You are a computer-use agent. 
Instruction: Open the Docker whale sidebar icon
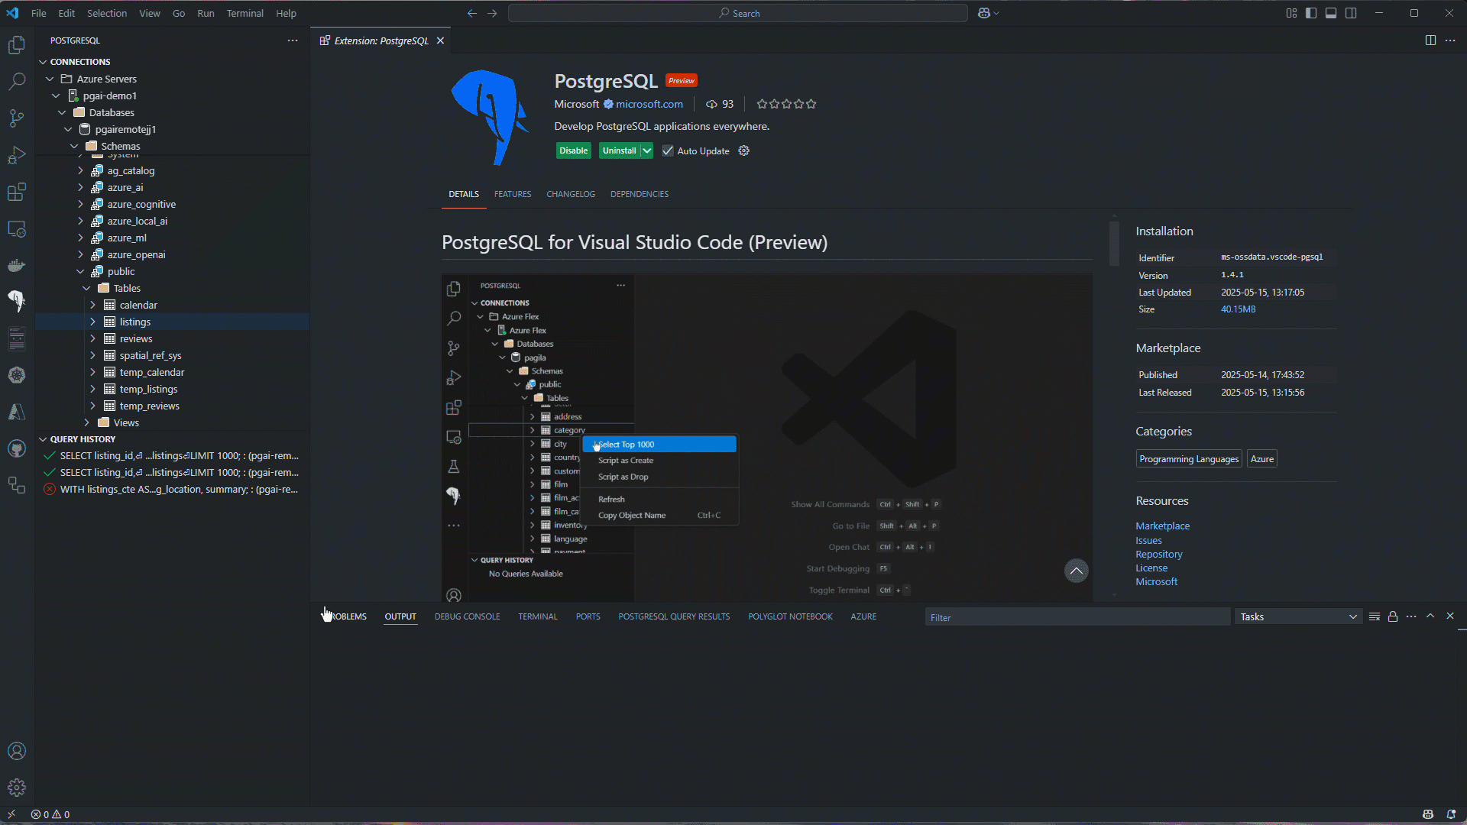(x=17, y=265)
